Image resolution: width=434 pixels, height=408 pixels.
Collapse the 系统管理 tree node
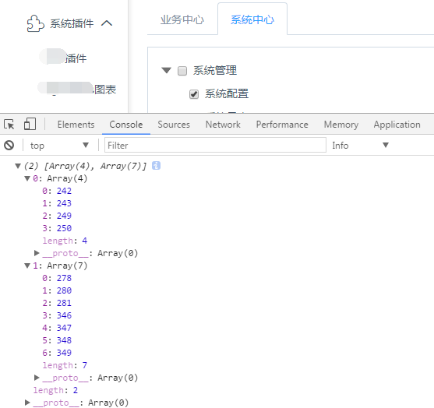click(x=166, y=70)
